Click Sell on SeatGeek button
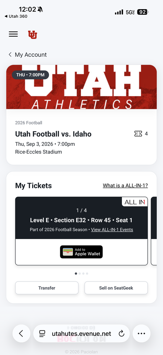Image resolution: width=163 pixels, height=355 pixels. (116, 288)
